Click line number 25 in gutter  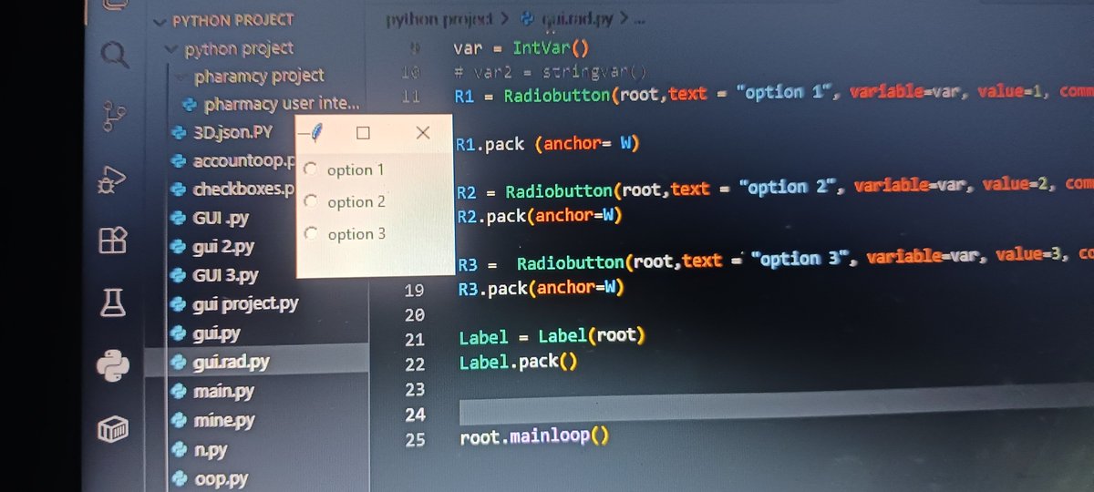415,438
